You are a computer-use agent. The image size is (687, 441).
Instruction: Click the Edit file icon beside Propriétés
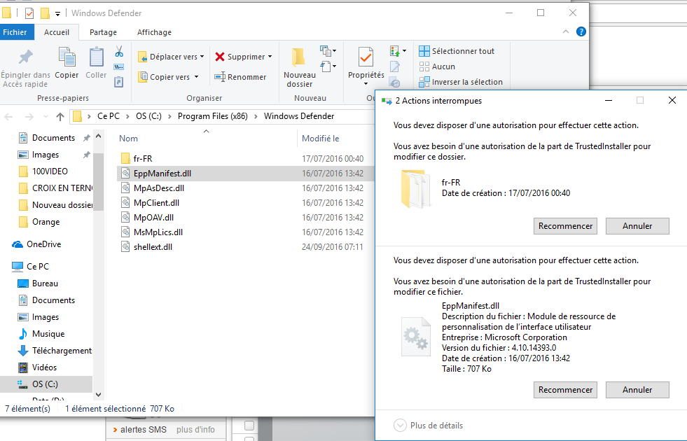pos(395,66)
